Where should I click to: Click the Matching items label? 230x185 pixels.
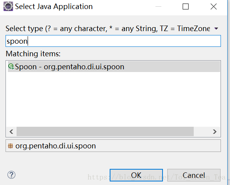coord(33,54)
